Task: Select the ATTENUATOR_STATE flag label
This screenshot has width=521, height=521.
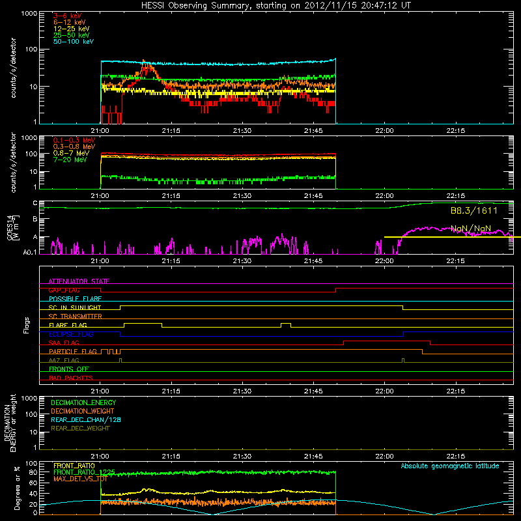Action: point(79,281)
